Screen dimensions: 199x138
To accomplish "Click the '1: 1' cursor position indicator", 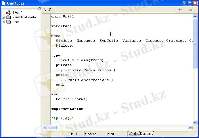I will (x=72, y=134).
